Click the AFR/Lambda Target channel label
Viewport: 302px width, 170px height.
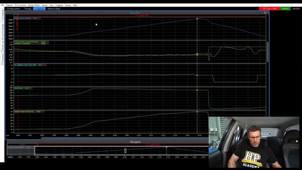click(x=26, y=42)
